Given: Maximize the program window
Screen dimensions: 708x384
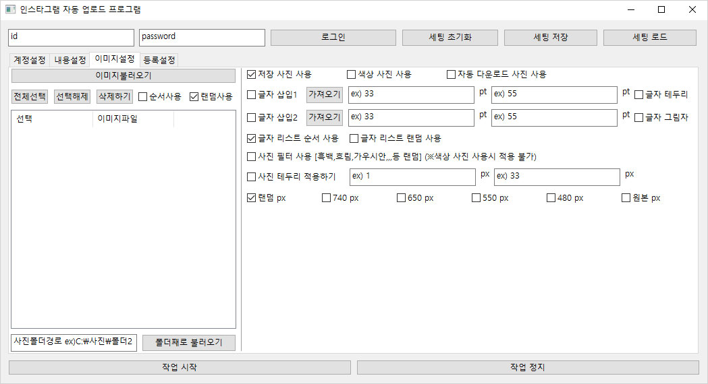Looking at the screenshot, I should [x=661, y=9].
